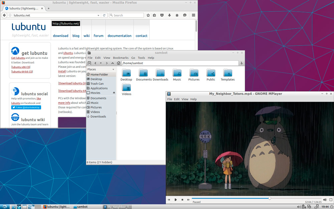Open the Tools menu in the file manager
Image resolution: width=334 pixels, height=209 pixels.
coord(141,58)
